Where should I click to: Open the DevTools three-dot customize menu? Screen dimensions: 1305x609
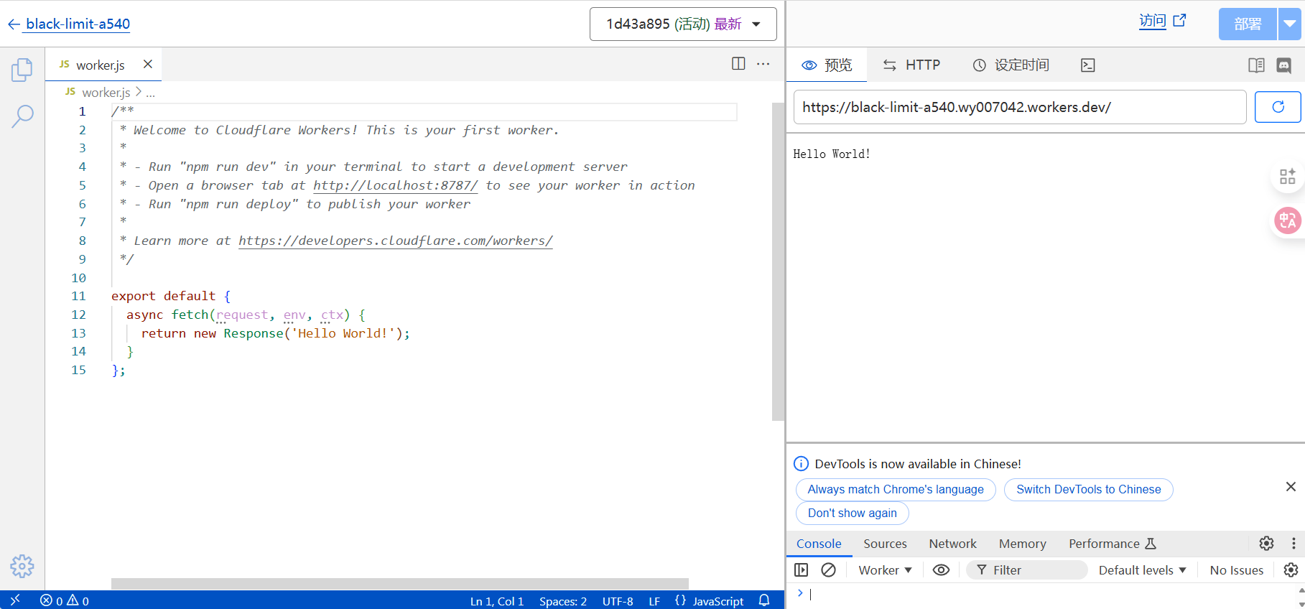click(x=1293, y=544)
